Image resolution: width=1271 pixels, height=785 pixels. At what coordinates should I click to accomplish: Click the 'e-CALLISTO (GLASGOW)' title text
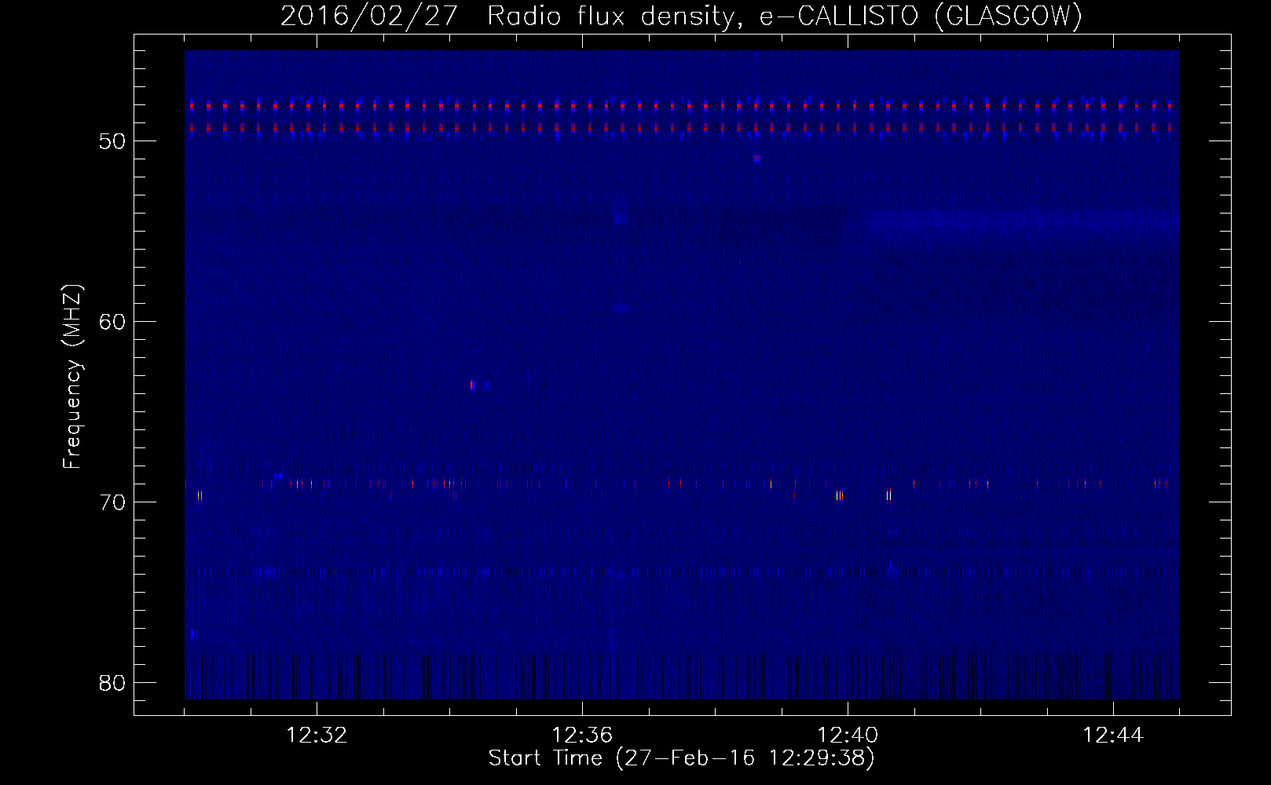pos(921,16)
